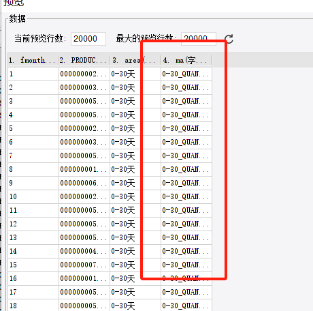Click fmonth cell with value 7
Image resolution: width=313 pixels, height=311 pixels.
click(33, 155)
